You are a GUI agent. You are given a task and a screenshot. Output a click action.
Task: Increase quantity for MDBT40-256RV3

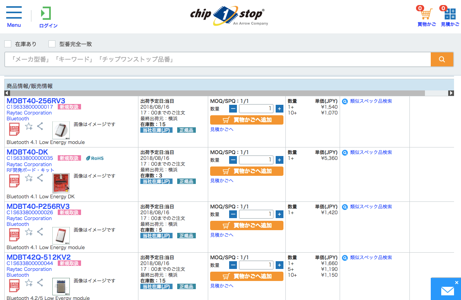[x=279, y=109]
